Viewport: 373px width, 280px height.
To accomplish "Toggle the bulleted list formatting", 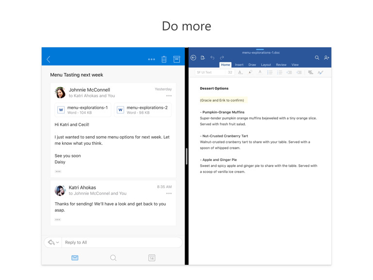I will [x=270, y=72].
